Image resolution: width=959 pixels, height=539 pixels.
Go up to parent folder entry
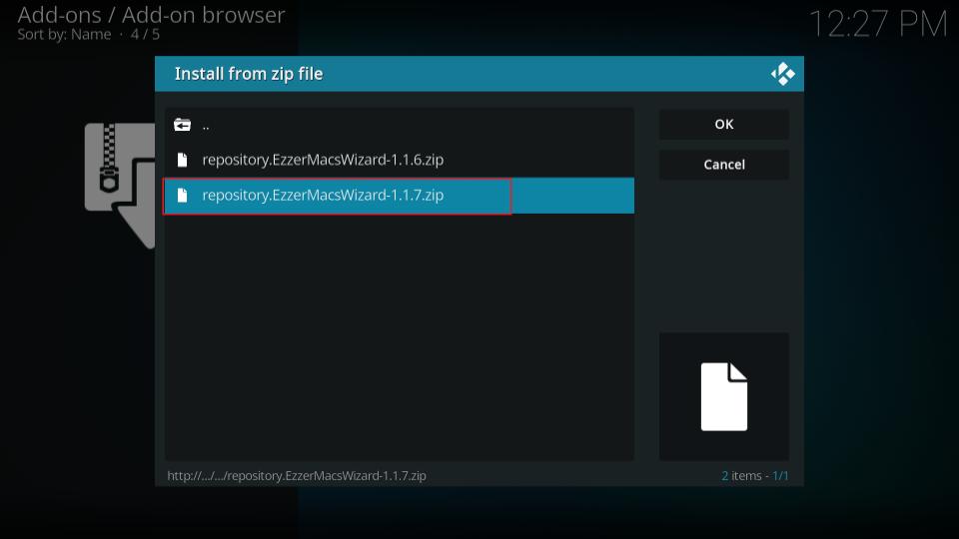pyautogui.click(x=399, y=126)
